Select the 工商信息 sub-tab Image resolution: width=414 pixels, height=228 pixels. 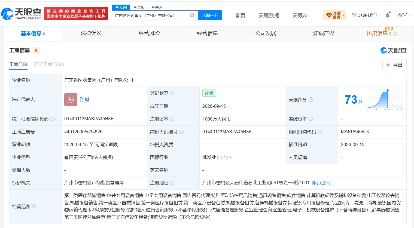[18, 64]
